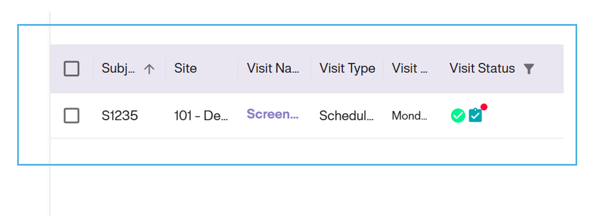The image size is (605, 219).
Task: Click the teal clipboard checklist icon
Action: click(x=475, y=116)
